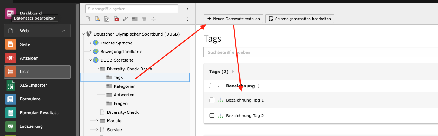This screenshot has width=438, height=136.
Task: Open the Formular-Resultate module
Action: point(38,113)
